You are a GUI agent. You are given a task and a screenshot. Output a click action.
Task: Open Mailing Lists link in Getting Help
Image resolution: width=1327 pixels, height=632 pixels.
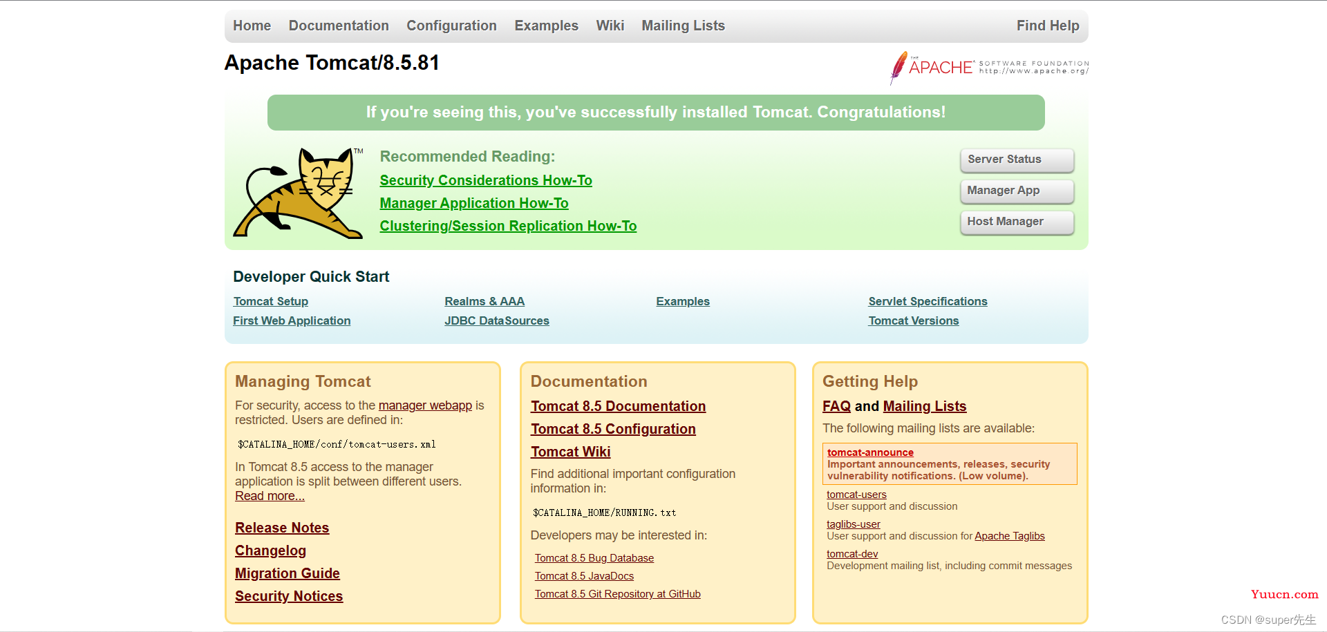point(925,406)
